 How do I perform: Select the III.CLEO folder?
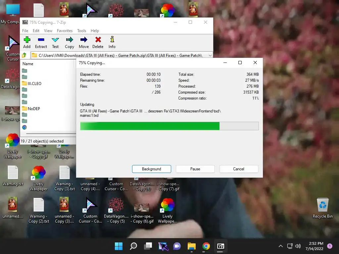click(x=32, y=83)
